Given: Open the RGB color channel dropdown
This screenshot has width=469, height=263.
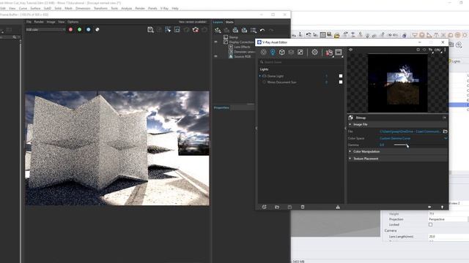Looking at the screenshot, I should pyautogui.click(x=45, y=29).
